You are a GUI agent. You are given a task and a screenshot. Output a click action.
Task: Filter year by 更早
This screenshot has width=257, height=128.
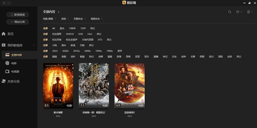click(120, 51)
